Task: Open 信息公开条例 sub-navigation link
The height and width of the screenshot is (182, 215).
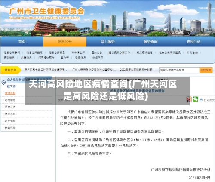Action: pos(12,52)
